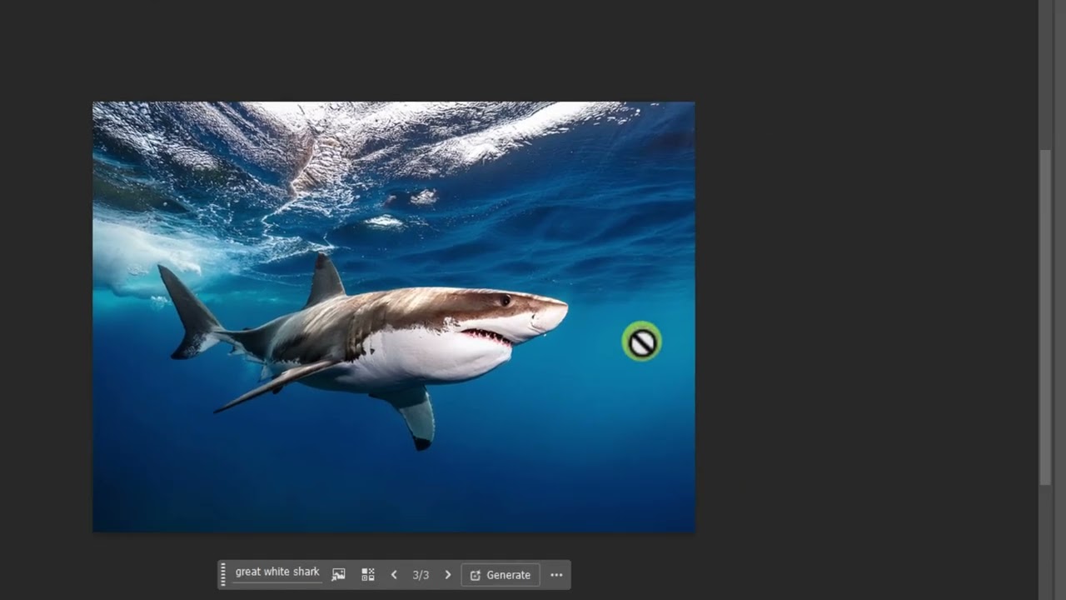Go to previous variation with left chevron

coord(394,575)
